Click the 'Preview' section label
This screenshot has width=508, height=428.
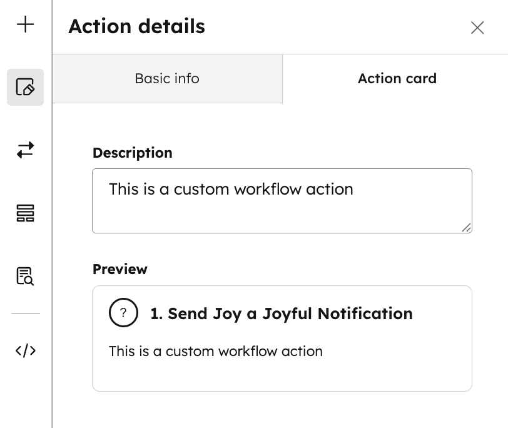point(119,269)
